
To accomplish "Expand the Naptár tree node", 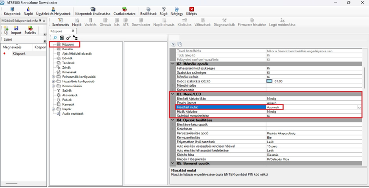I will [x=53, y=109].
